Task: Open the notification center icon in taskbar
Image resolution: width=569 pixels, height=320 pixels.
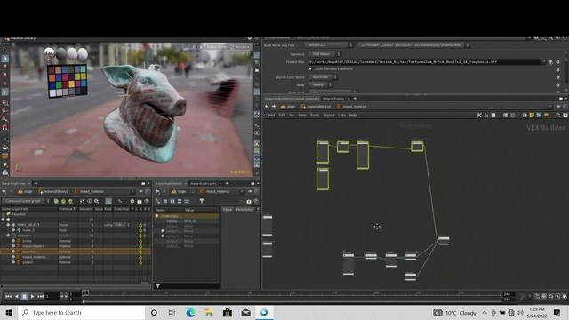Action: [x=557, y=312]
